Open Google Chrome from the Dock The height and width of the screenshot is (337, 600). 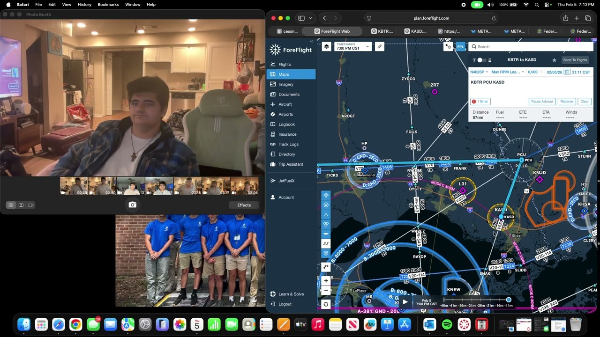click(x=76, y=324)
